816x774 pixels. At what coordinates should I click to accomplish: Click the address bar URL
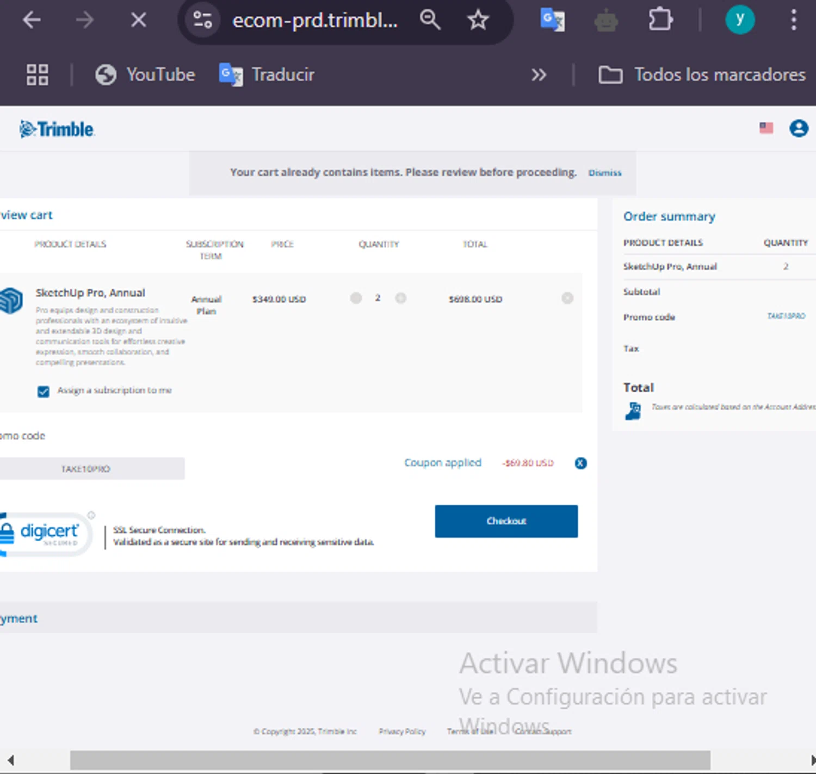315,20
